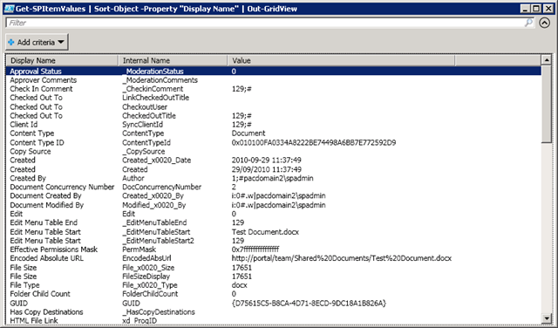Select the Approval Status row
558x328 pixels.
tap(273, 71)
